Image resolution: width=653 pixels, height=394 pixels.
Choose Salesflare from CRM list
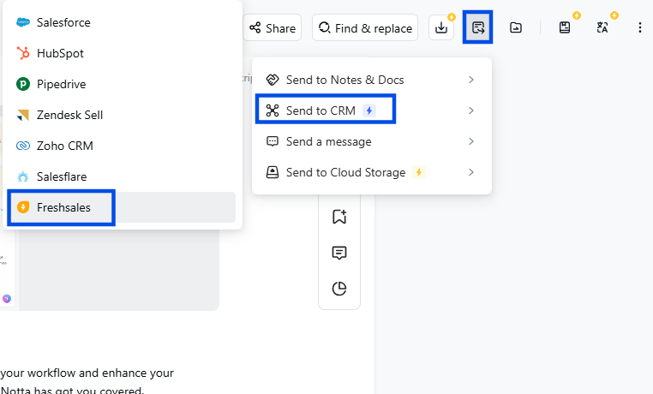122,176
